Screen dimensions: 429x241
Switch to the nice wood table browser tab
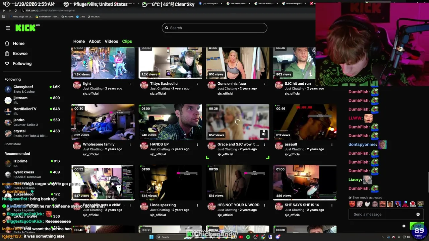238,3
